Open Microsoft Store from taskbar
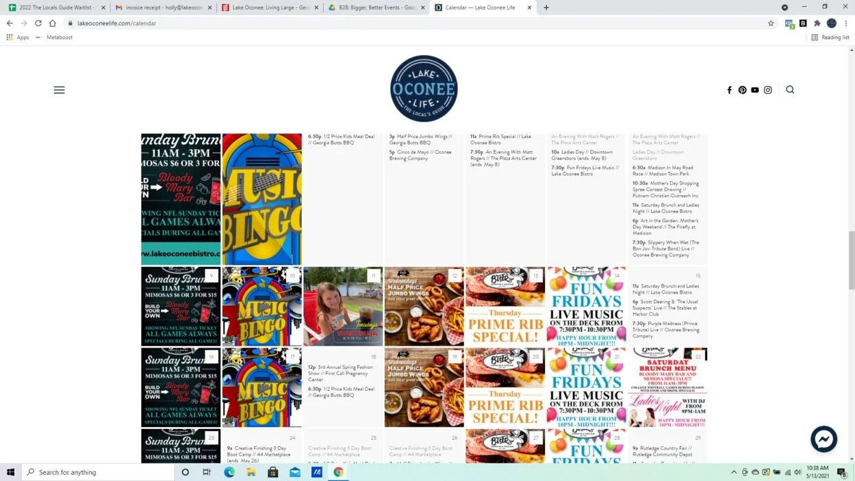 273,472
